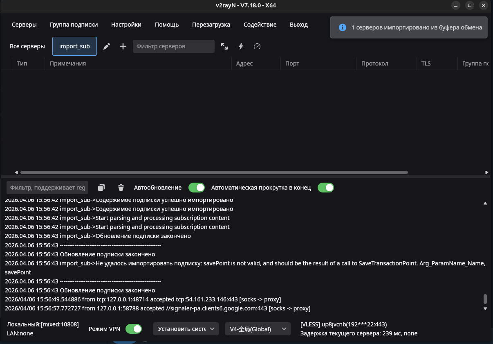
Task: Click the log scroll up arrow
Action: [x=485, y=203]
